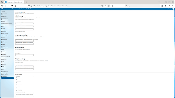Open Availability in the personal section
Viewport: 175px width, 98px height.
(7, 25)
